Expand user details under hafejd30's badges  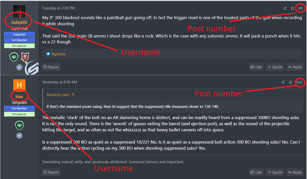19,67
